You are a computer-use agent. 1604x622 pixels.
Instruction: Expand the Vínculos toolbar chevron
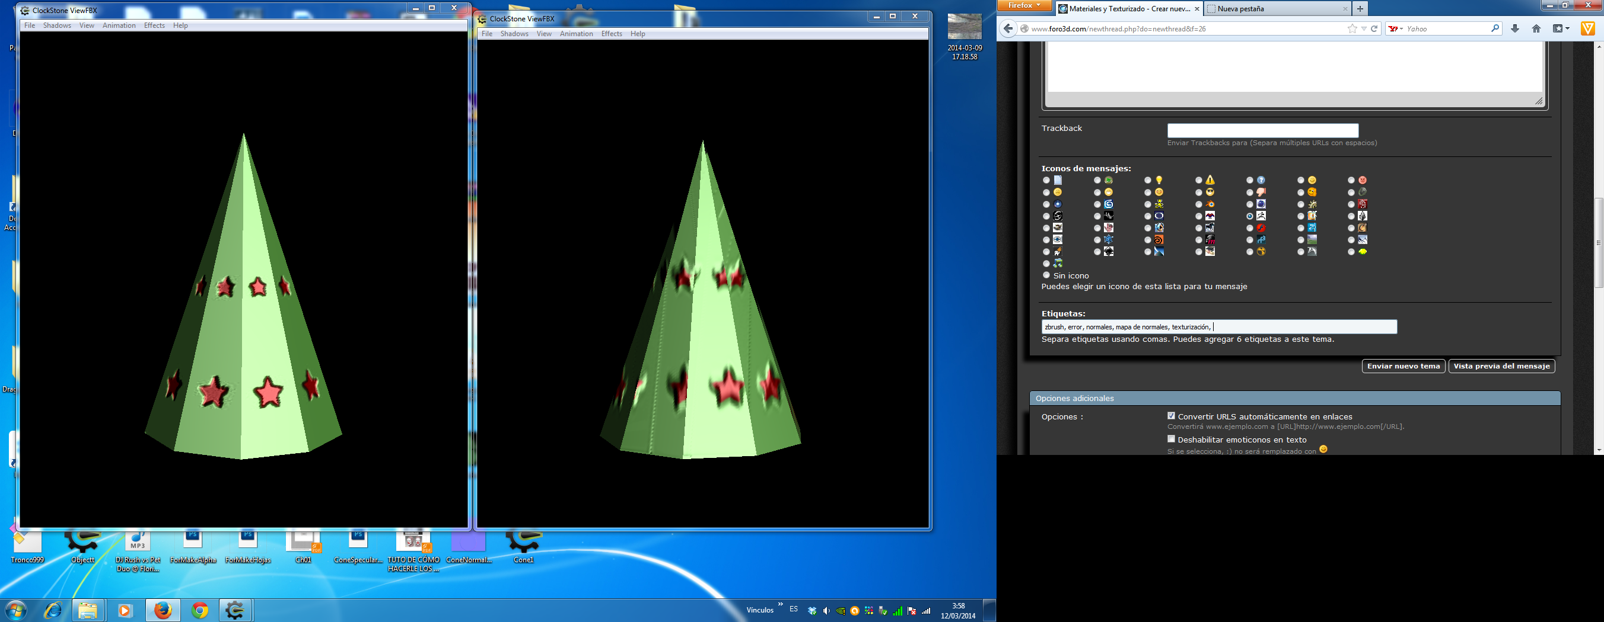pos(780,605)
